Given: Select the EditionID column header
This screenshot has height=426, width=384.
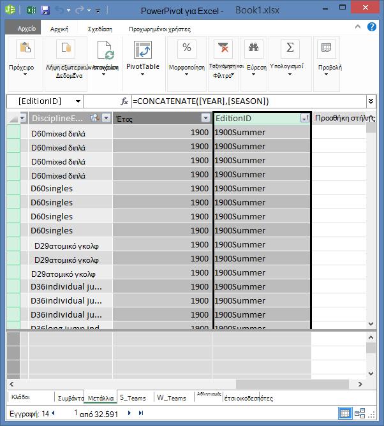Looking at the screenshot, I should coord(258,118).
